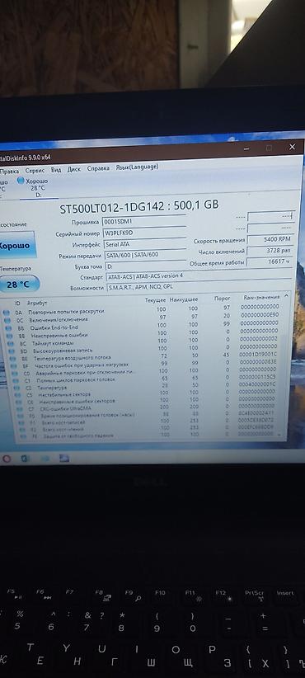Click status circle of Температура воздушного потока row
This screenshot has height=678, width=305.
tap(12, 359)
